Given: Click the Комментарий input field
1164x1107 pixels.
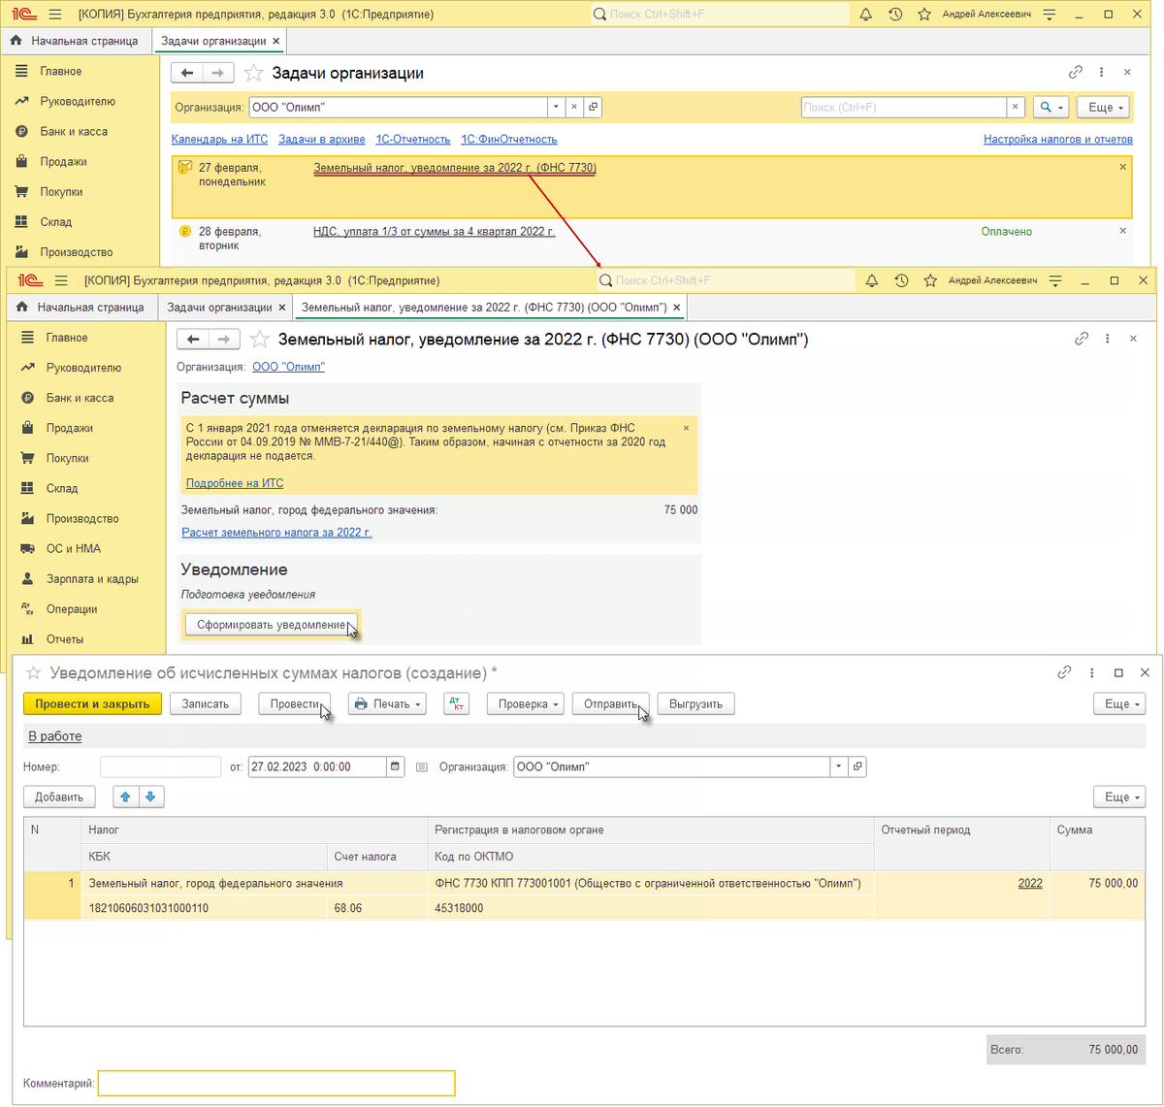Looking at the screenshot, I should coord(276,1083).
